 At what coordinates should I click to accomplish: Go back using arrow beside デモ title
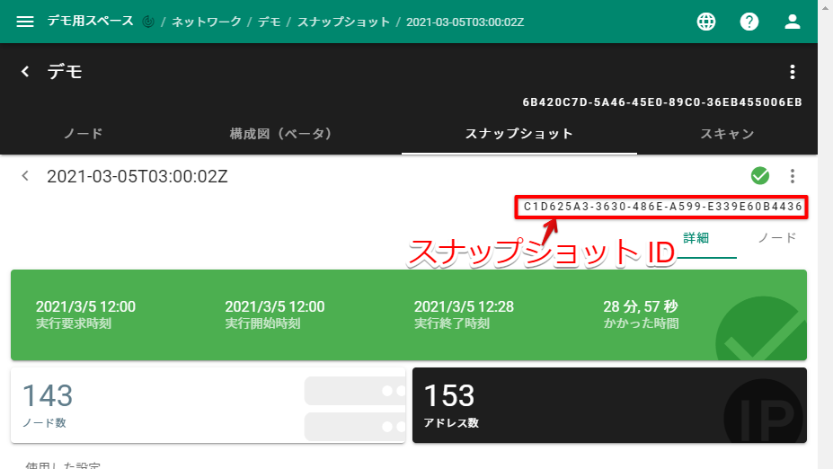pyautogui.click(x=25, y=72)
